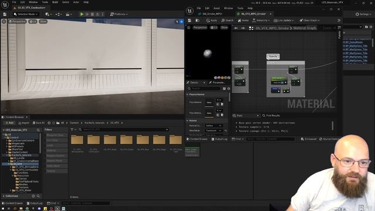
Task: Expand the toolbar overflow chevrons
Action: click(339, 21)
